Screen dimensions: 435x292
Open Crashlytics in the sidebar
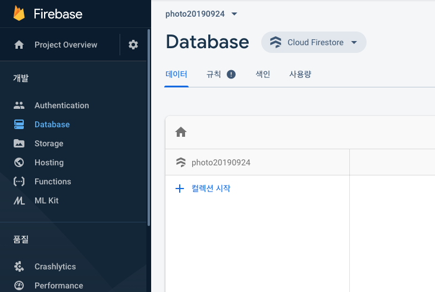pyautogui.click(x=55, y=266)
